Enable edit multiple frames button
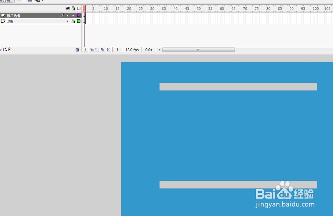This screenshot has width=333, height=216. pos(103,50)
